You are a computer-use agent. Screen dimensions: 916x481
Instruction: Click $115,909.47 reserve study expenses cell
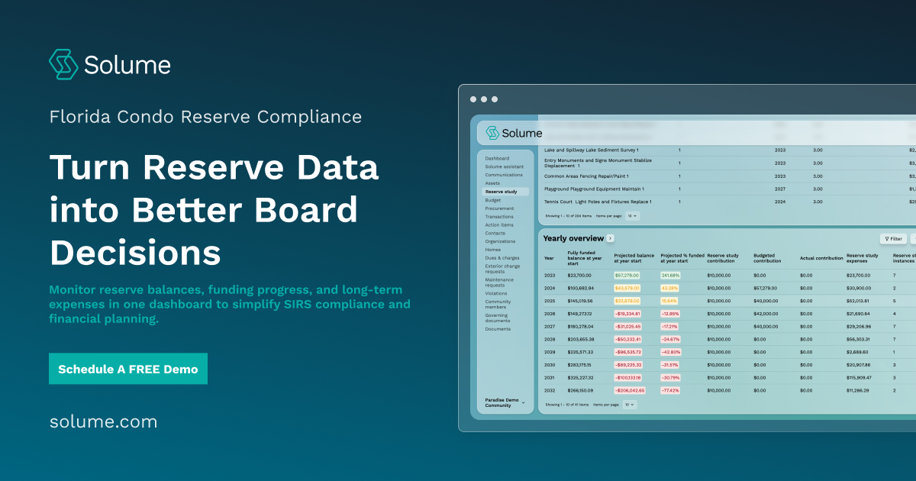tap(859, 377)
